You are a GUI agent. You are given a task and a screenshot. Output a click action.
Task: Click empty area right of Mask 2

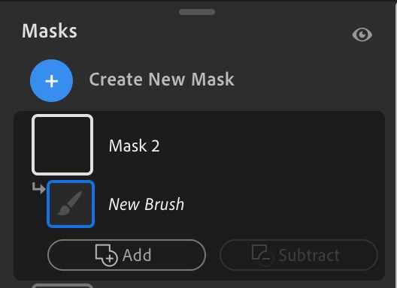(271, 145)
